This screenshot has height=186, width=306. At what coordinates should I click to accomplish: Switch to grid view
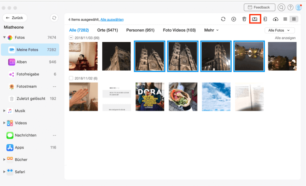coord(294,19)
